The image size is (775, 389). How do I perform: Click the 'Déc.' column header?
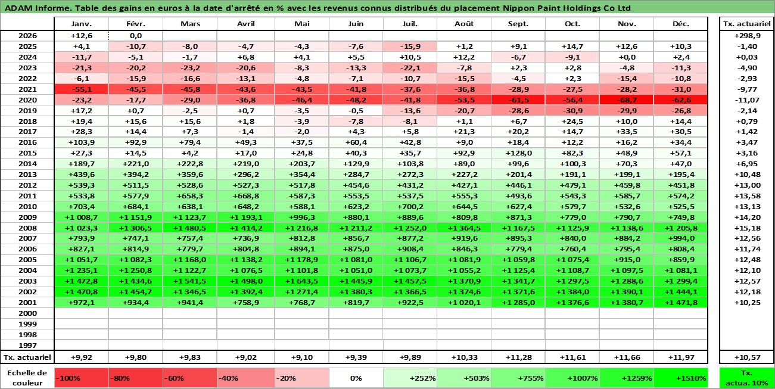(x=681, y=24)
